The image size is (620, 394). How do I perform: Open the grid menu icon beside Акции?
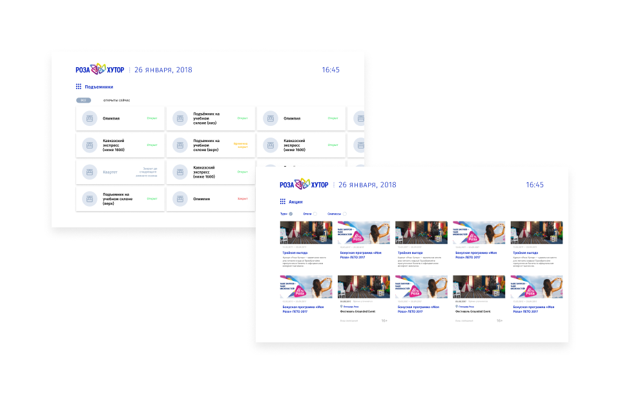coord(282,202)
